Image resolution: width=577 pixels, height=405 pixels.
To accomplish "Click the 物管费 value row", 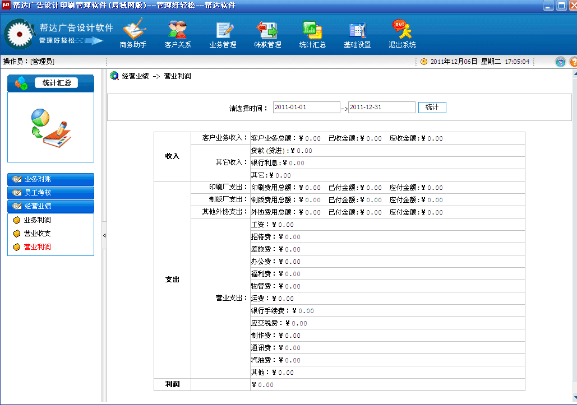I will point(387,286).
